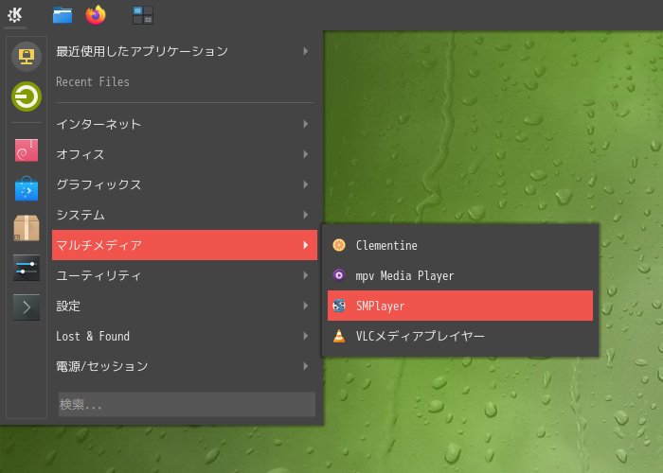Screen dimensions: 663x473
Task: Open Firefox from the top panel
Action: (x=96, y=15)
